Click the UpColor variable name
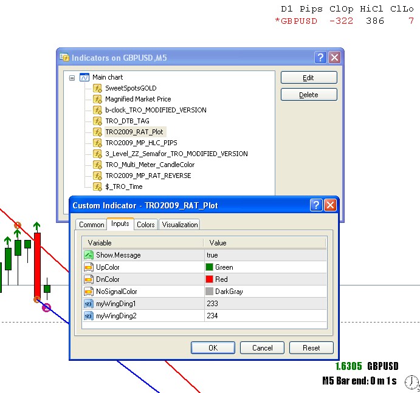The height and width of the screenshot is (393, 420). click(x=108, y=267)
